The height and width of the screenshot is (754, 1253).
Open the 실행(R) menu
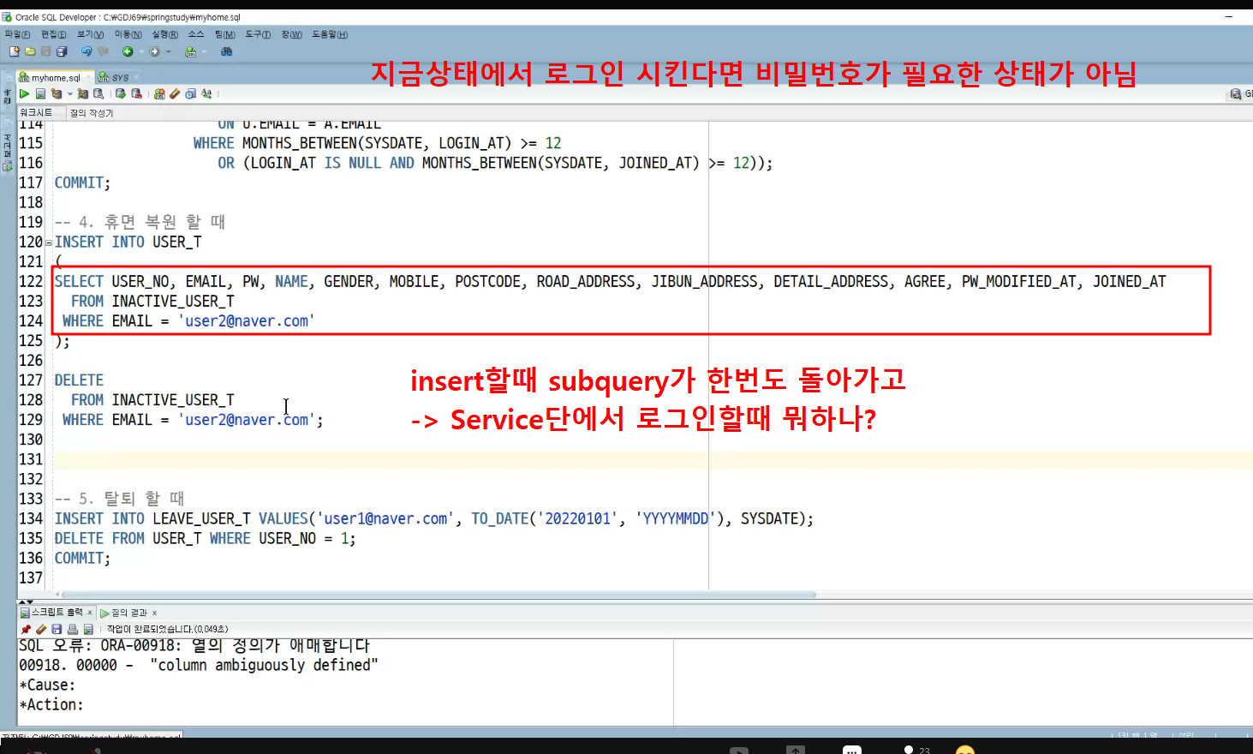coord(164,34)
